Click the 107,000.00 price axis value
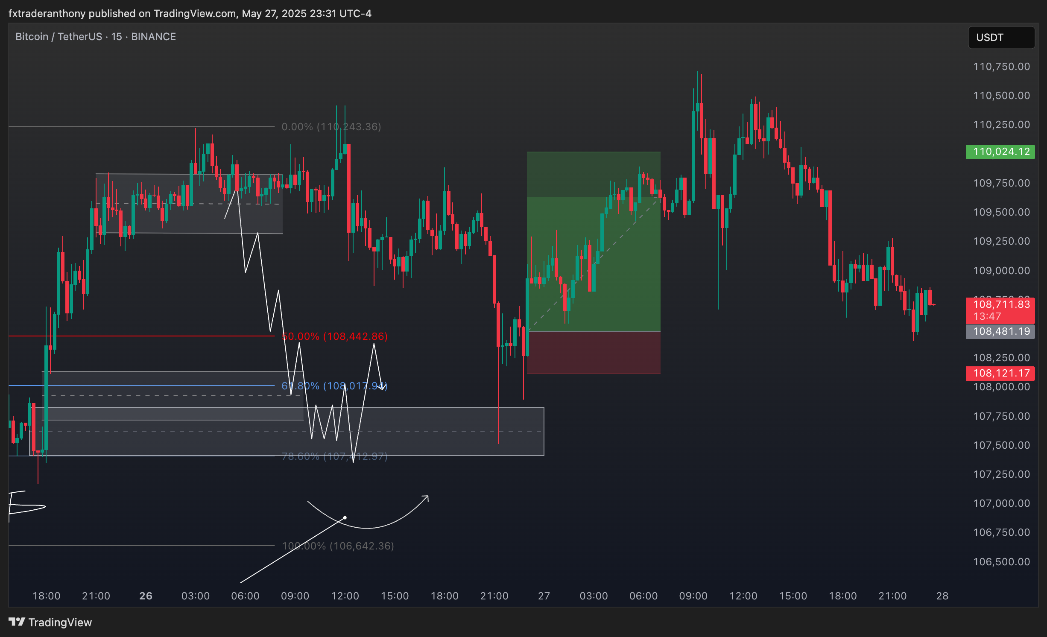Screen dimensions: 1047x637 pos(1001,503)
